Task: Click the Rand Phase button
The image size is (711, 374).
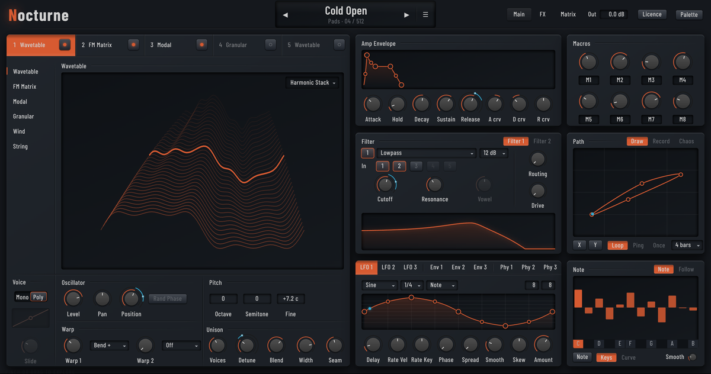Action: point(167,299)
